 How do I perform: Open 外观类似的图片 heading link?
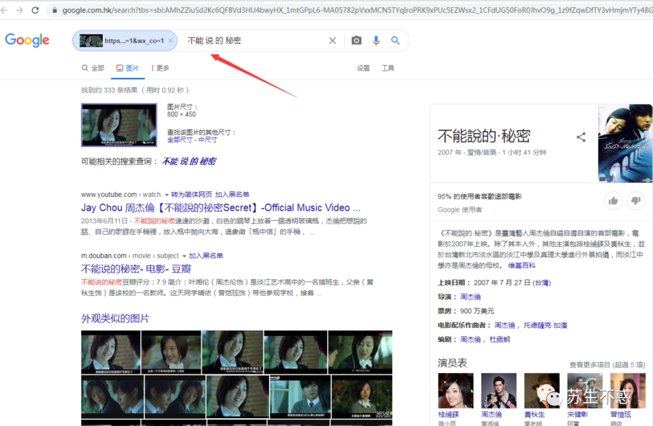[x=115, y=318]
